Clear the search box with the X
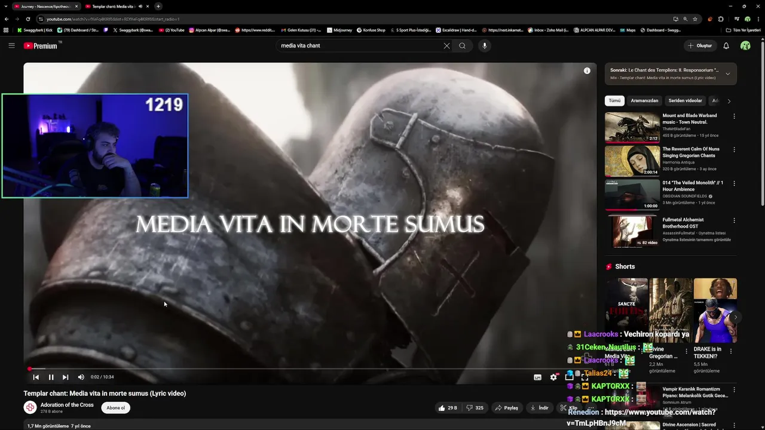Screen dimensions: 765x430 446,45
